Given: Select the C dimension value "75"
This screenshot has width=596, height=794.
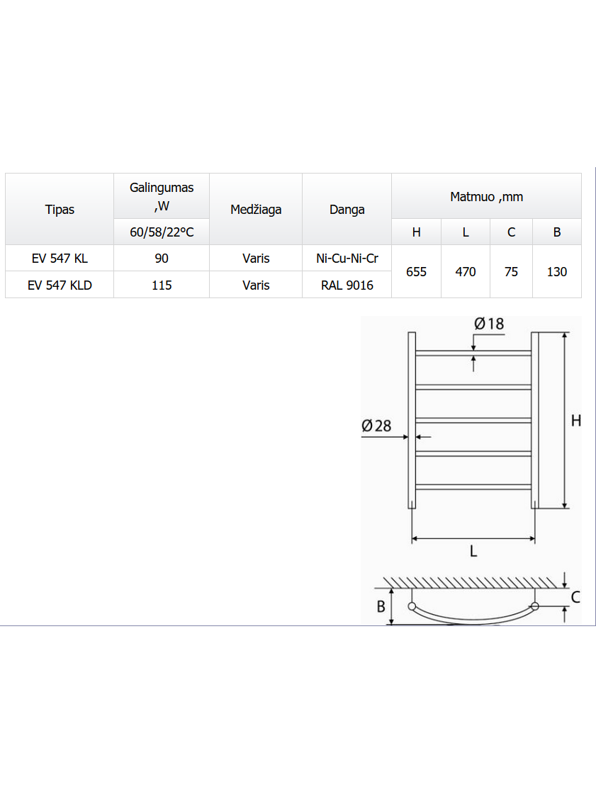Looking at the screenshot, I should coord(512,272).
